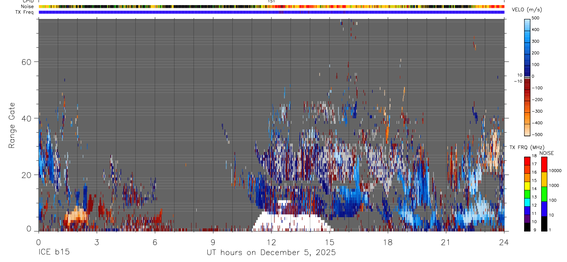This screenshot has height=262, width=567.
Task: Click the 6 tick on UT hours axis
Action: point(155,242)
